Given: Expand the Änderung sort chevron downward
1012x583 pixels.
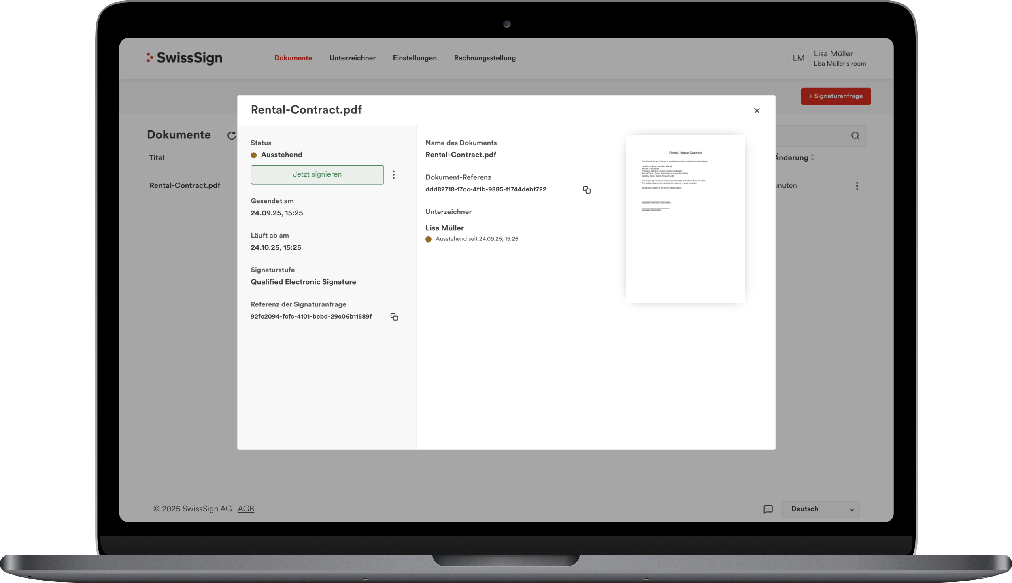Looking at the screenshot, I should click(813, 159).
